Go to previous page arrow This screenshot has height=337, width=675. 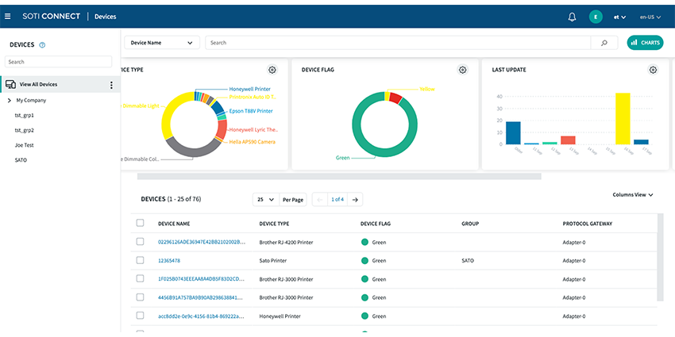coord(319,200)
